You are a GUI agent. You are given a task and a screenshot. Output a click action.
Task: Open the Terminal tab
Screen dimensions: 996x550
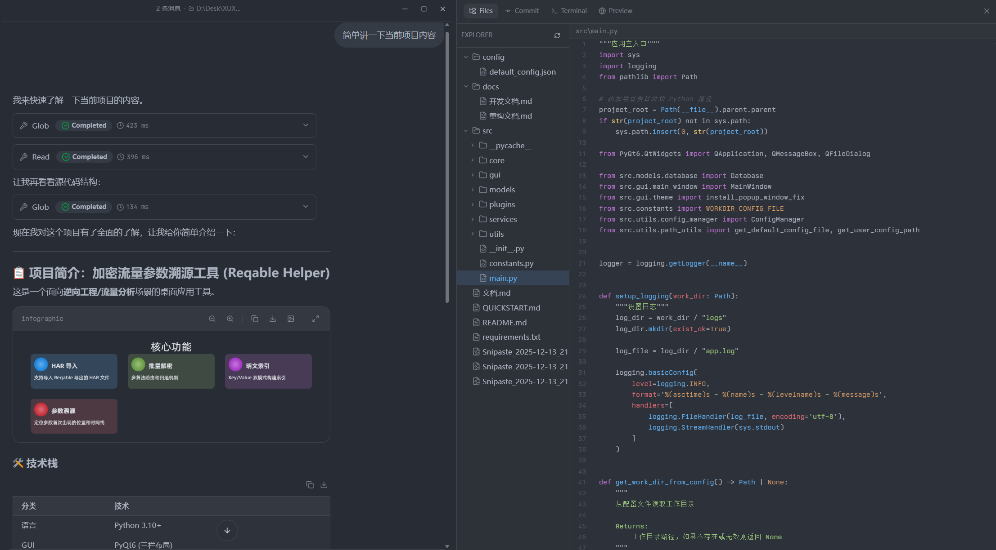(x=569, y=11)
